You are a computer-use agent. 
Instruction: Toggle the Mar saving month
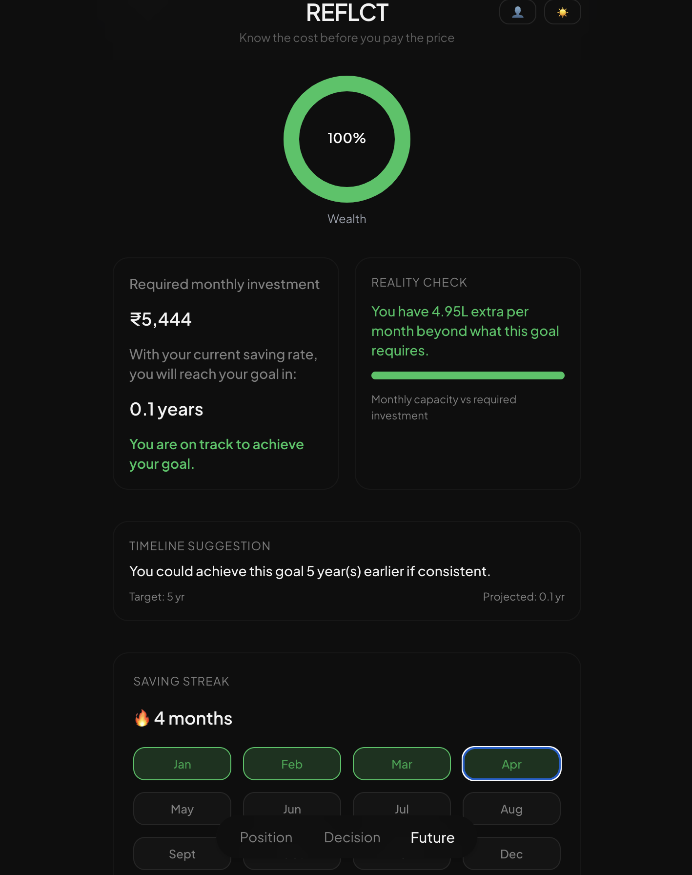coord(402,764)
